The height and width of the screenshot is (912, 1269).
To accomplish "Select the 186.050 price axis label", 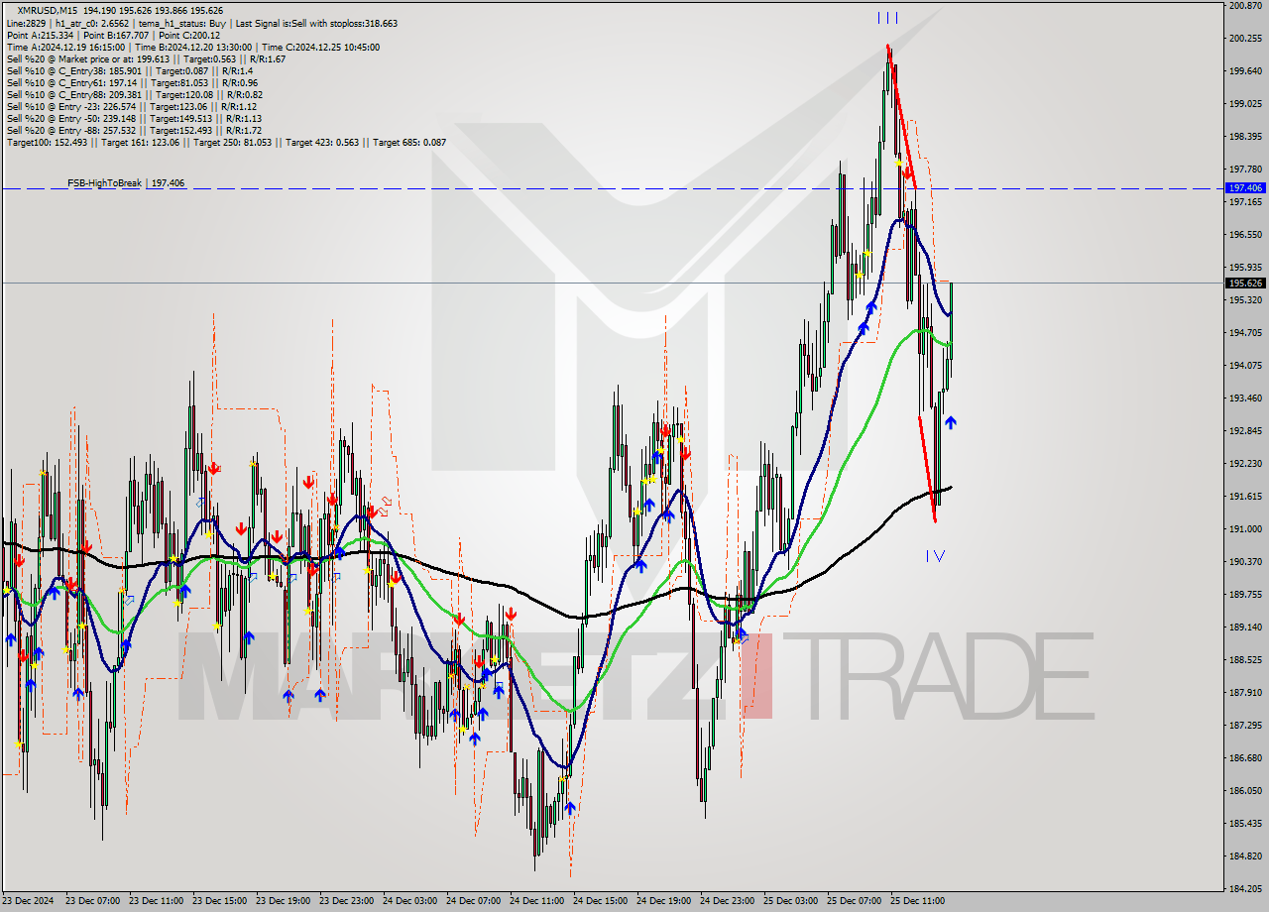I will 1245,791.
